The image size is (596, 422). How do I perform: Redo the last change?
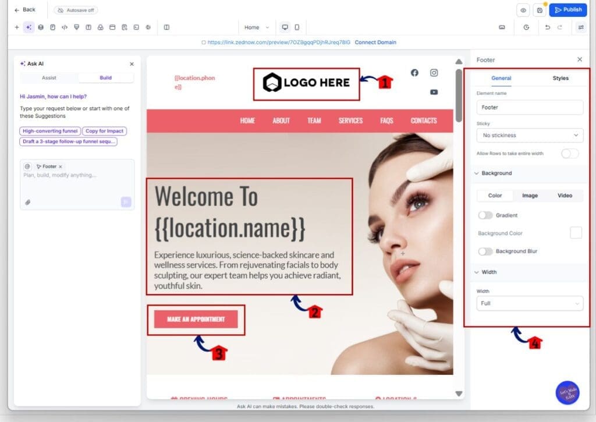(x=559, y=27)
